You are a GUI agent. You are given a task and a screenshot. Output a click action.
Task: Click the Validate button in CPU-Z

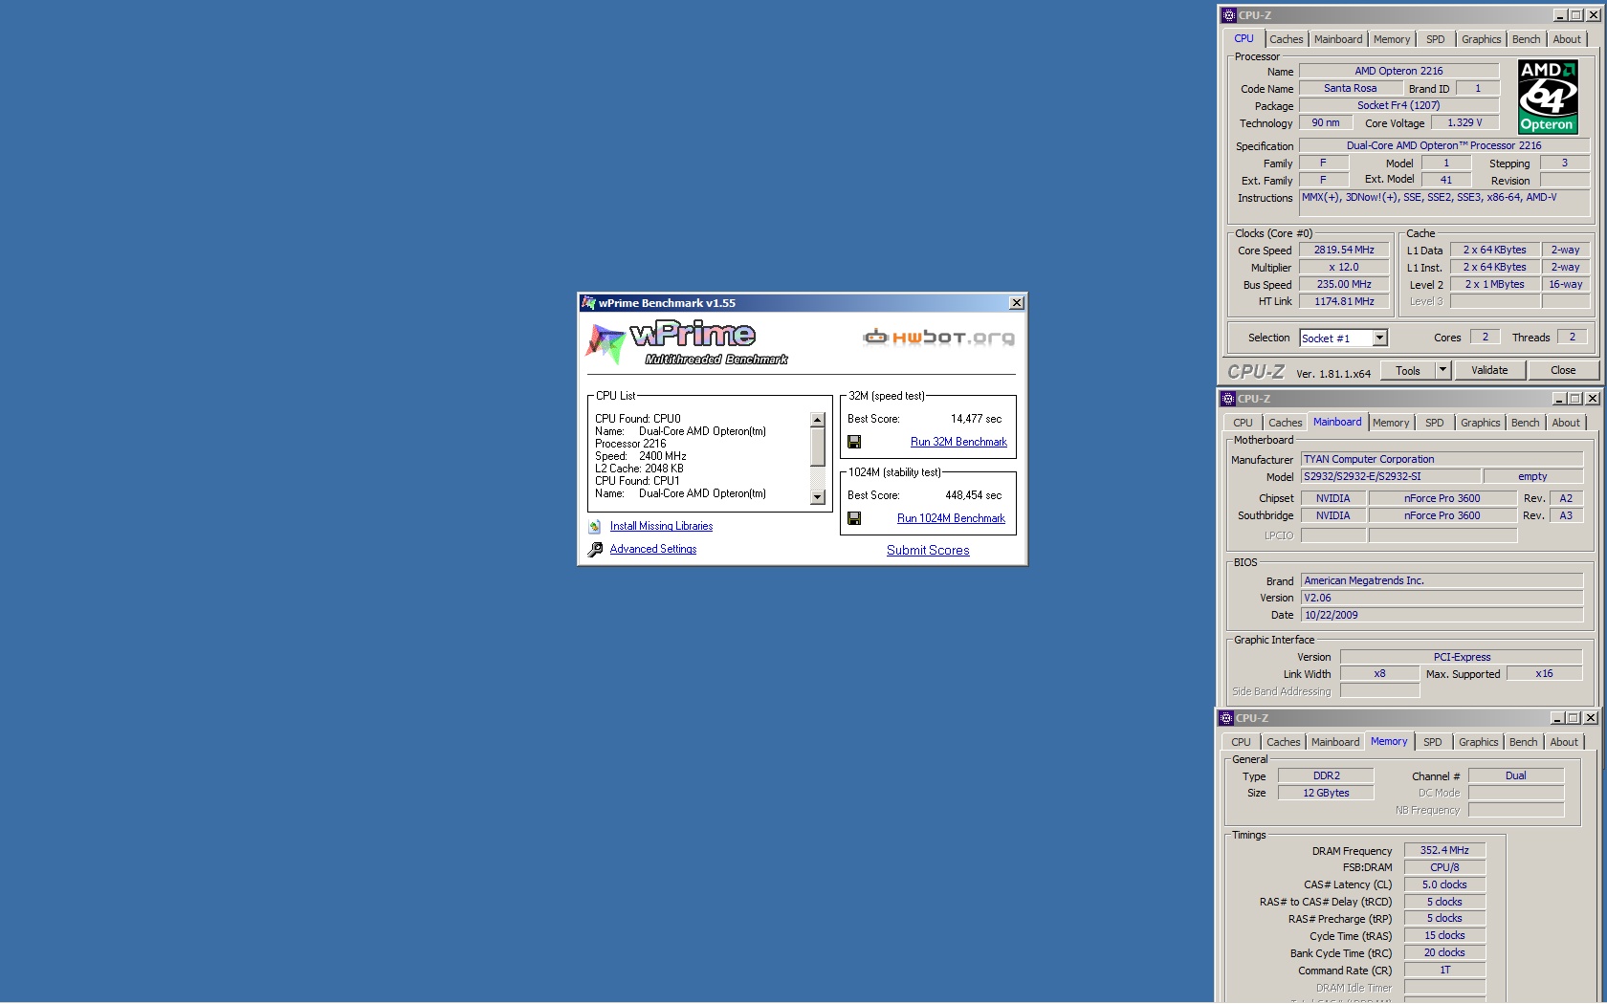(1489, 370)
